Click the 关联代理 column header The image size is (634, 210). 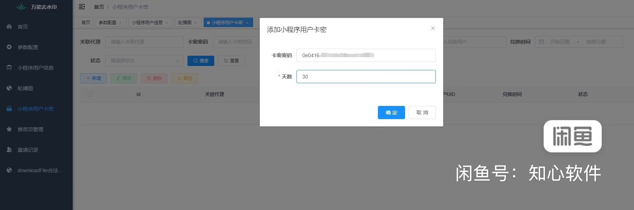tap(215, 94)
